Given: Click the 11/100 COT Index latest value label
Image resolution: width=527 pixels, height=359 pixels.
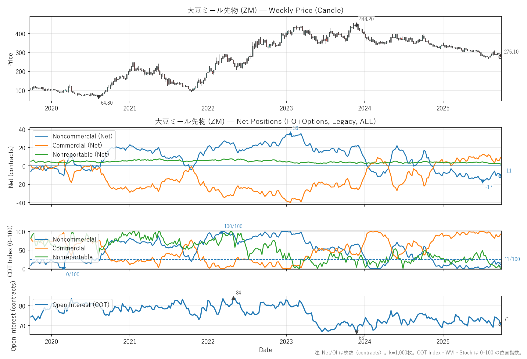Looking at the screenshot, I should [512, 259].
